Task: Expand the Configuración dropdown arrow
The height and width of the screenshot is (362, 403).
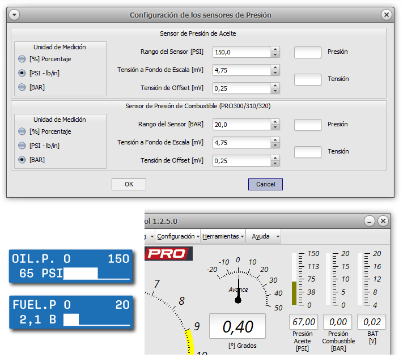Action: 198,236
